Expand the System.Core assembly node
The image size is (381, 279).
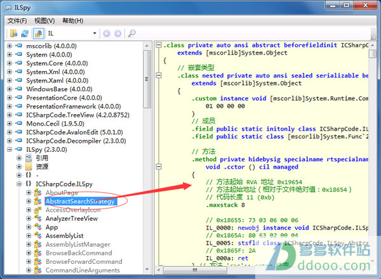[10, 63]
